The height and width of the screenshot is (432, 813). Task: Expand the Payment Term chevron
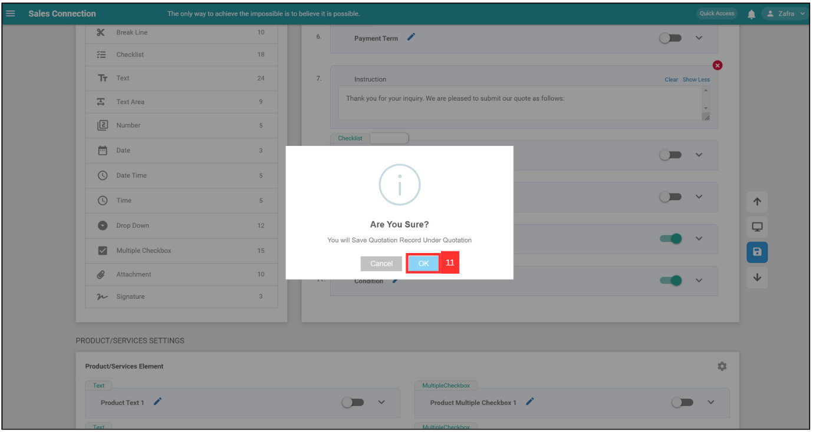click(699, 38)
